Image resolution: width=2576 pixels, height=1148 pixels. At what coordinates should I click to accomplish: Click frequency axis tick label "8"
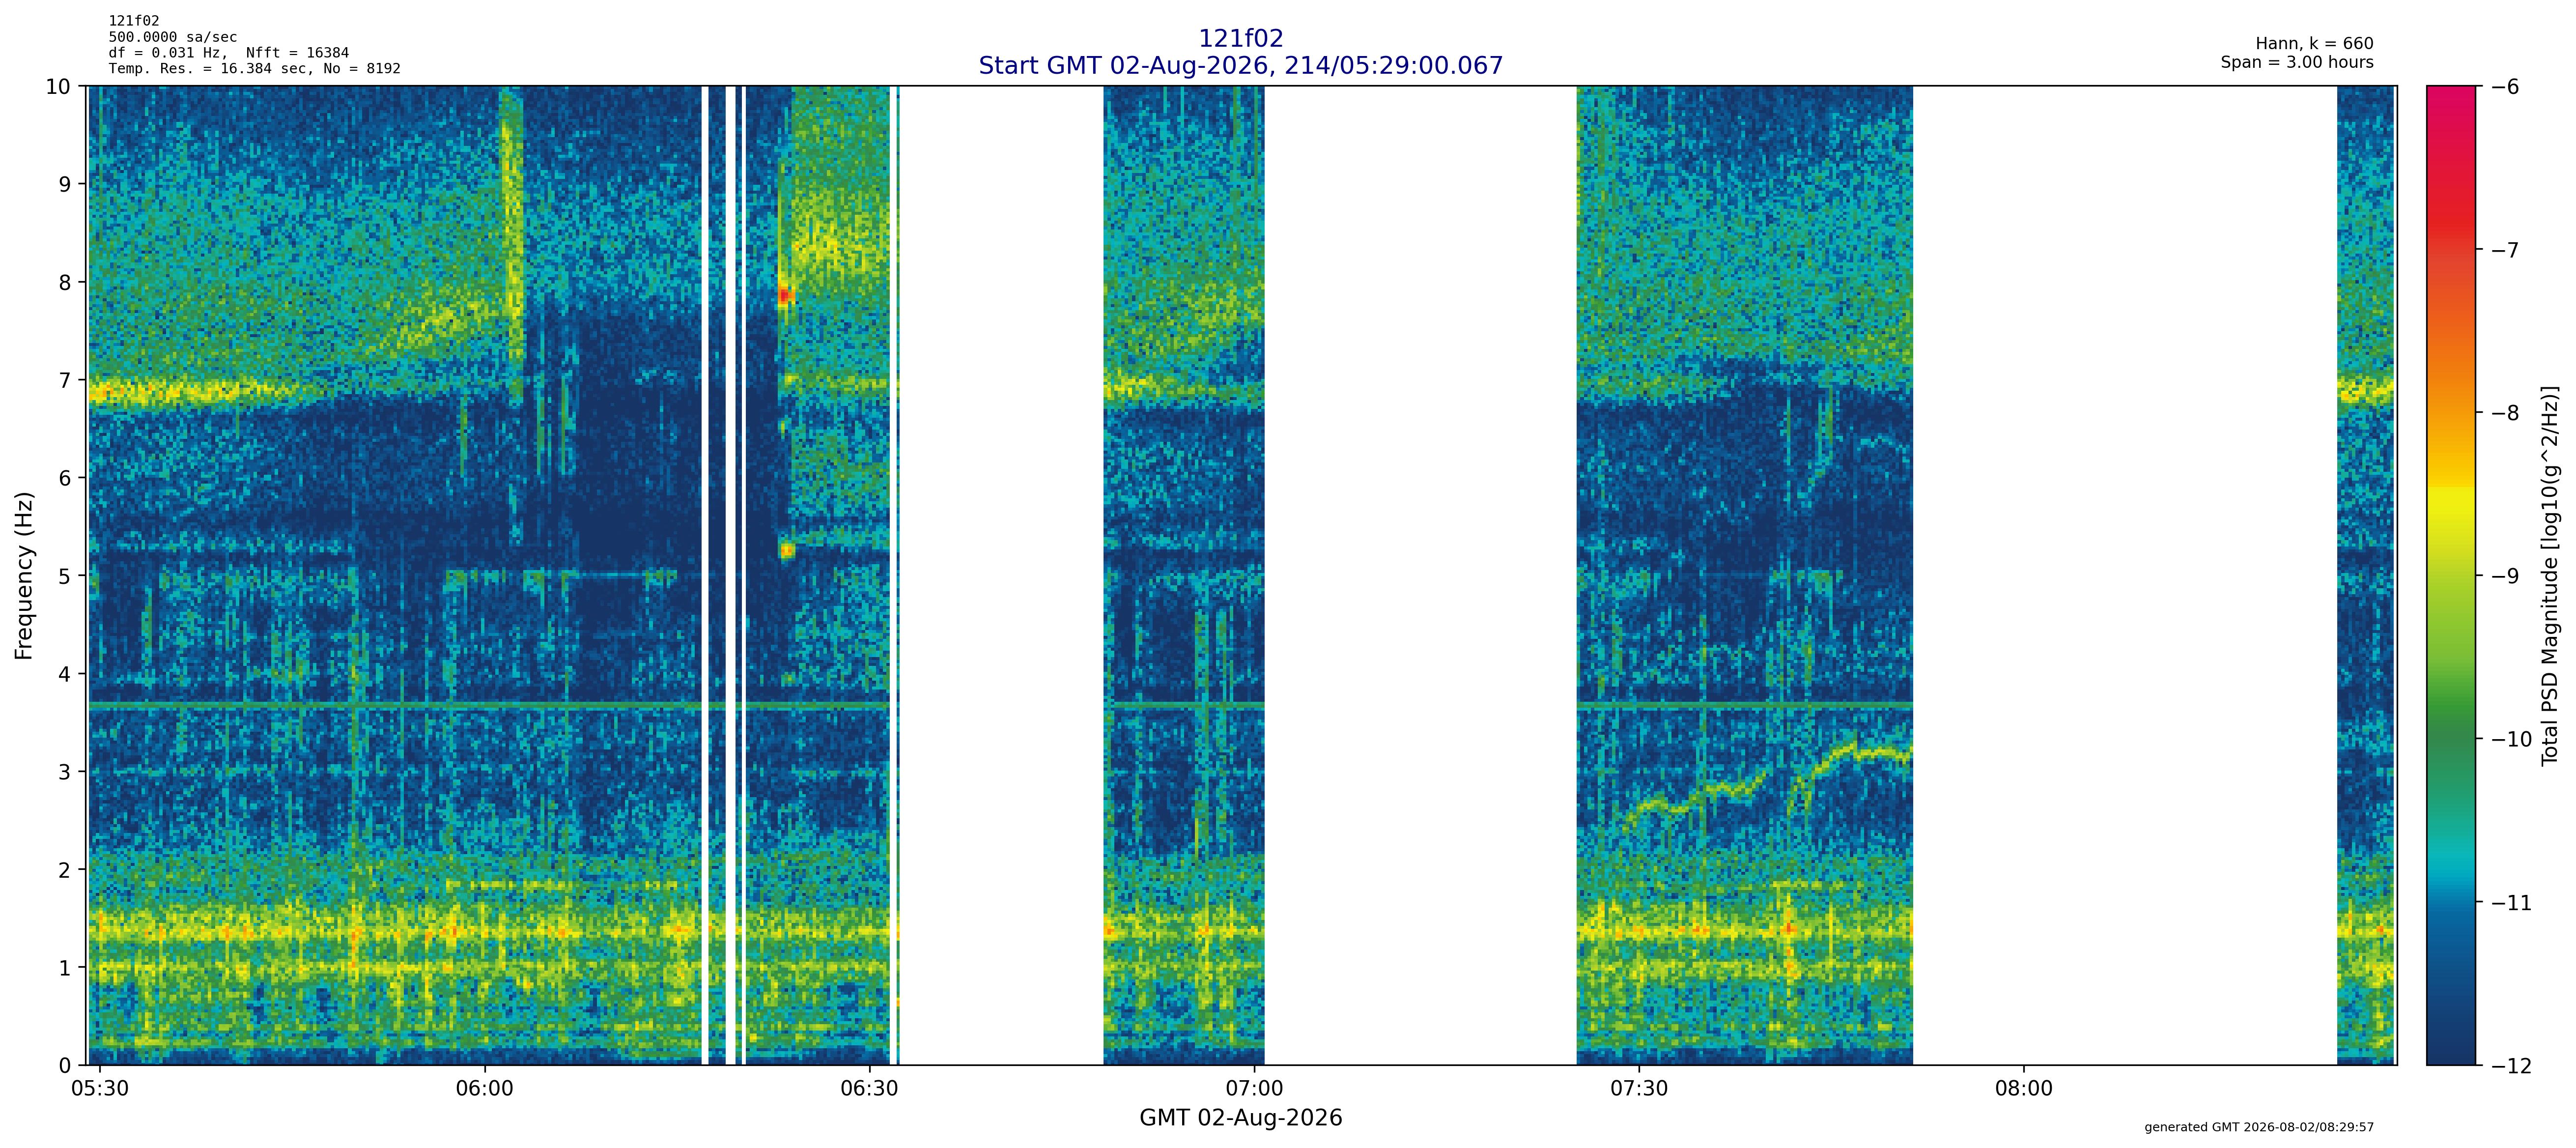tap(65, 283)
